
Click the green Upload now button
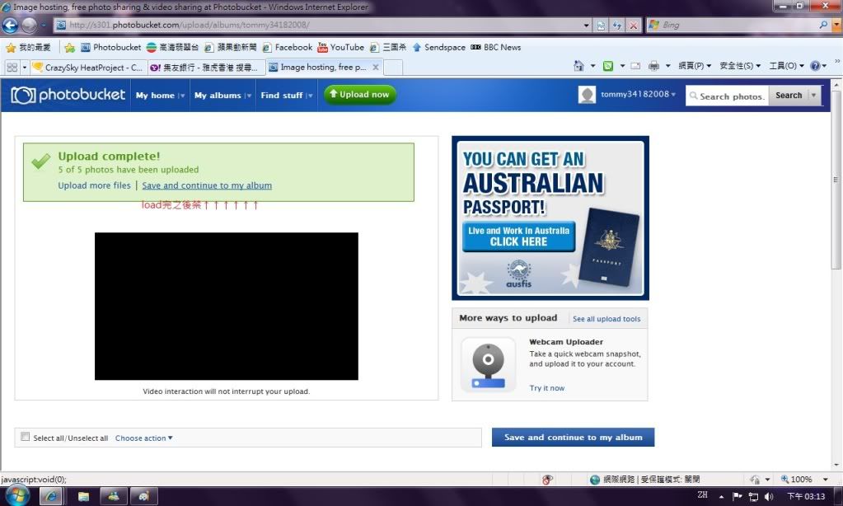(x=359, y=95)
